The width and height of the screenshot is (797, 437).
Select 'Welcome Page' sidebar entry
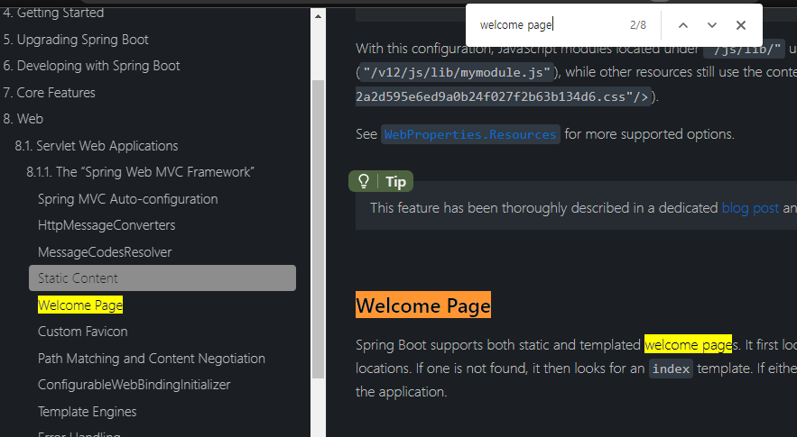tap(80, 305)
